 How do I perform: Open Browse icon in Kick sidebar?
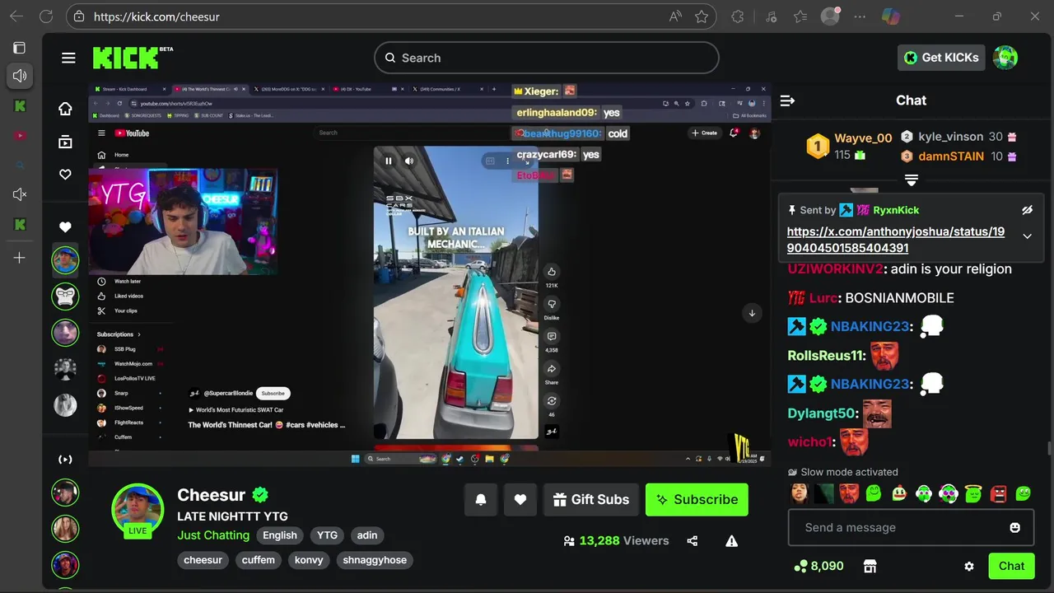(x=65, y=142)
